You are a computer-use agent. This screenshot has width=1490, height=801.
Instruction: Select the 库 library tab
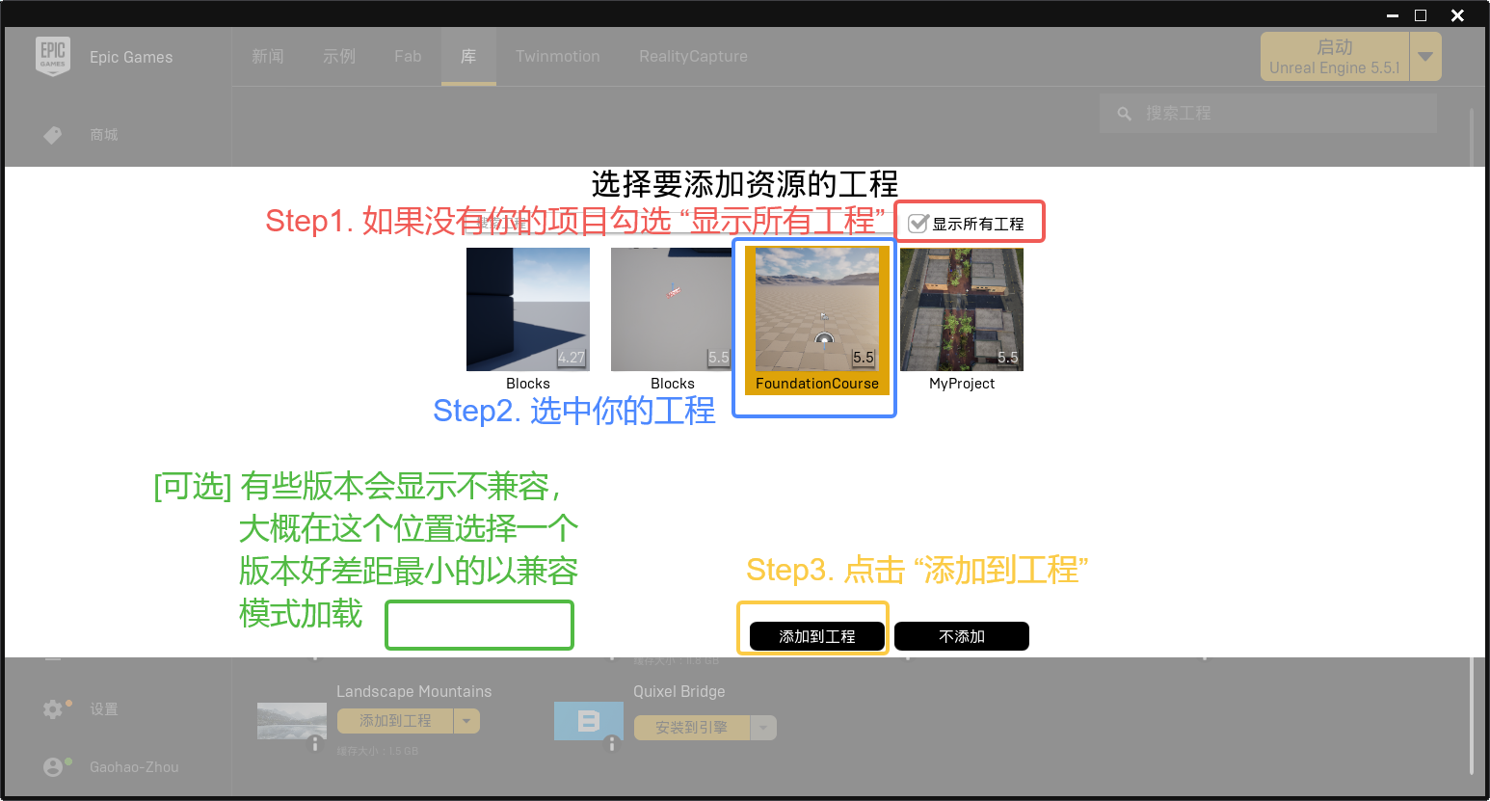pyautogui.click(x=468, y=57)
